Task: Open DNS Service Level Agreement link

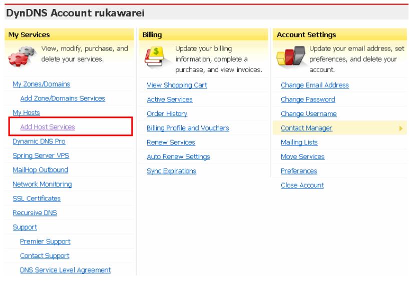Action: [x=65, y=270]
